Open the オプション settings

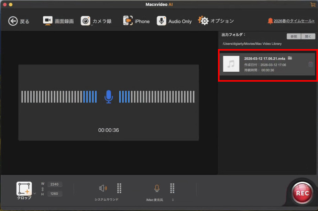(x=216, y=21)
